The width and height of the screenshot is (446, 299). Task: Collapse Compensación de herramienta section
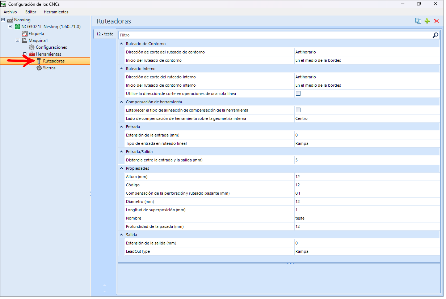pyautogui.click(x=122, y=102)
